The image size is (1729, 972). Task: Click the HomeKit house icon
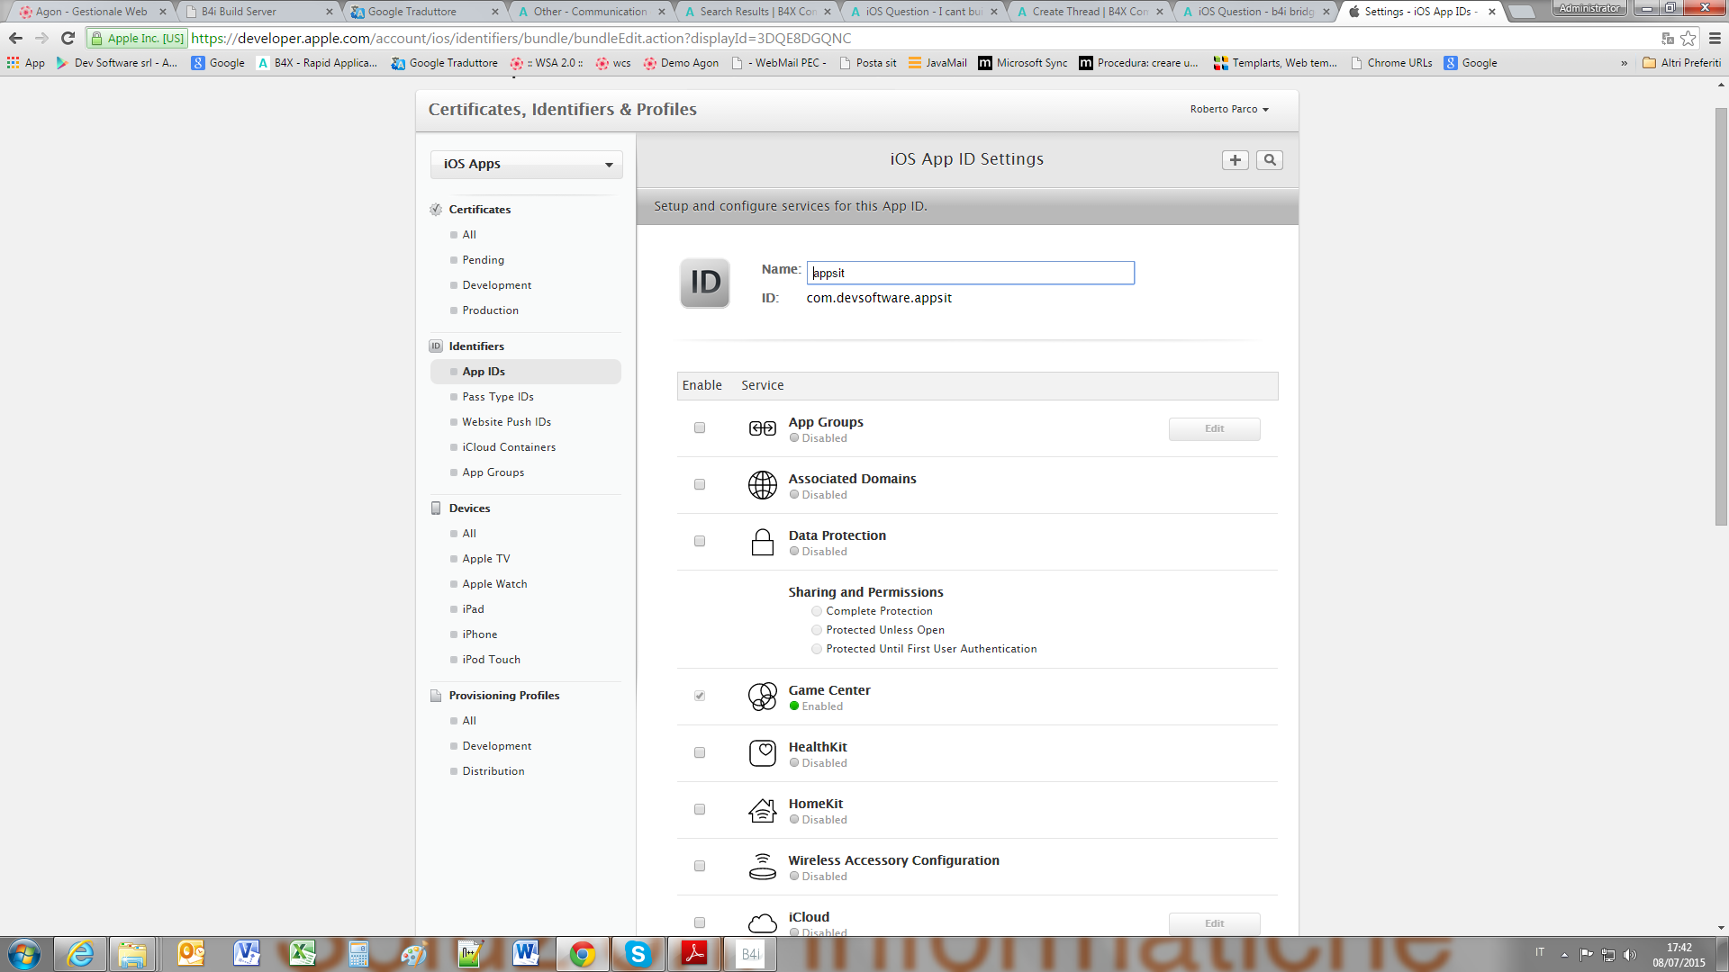coord(762,810)
